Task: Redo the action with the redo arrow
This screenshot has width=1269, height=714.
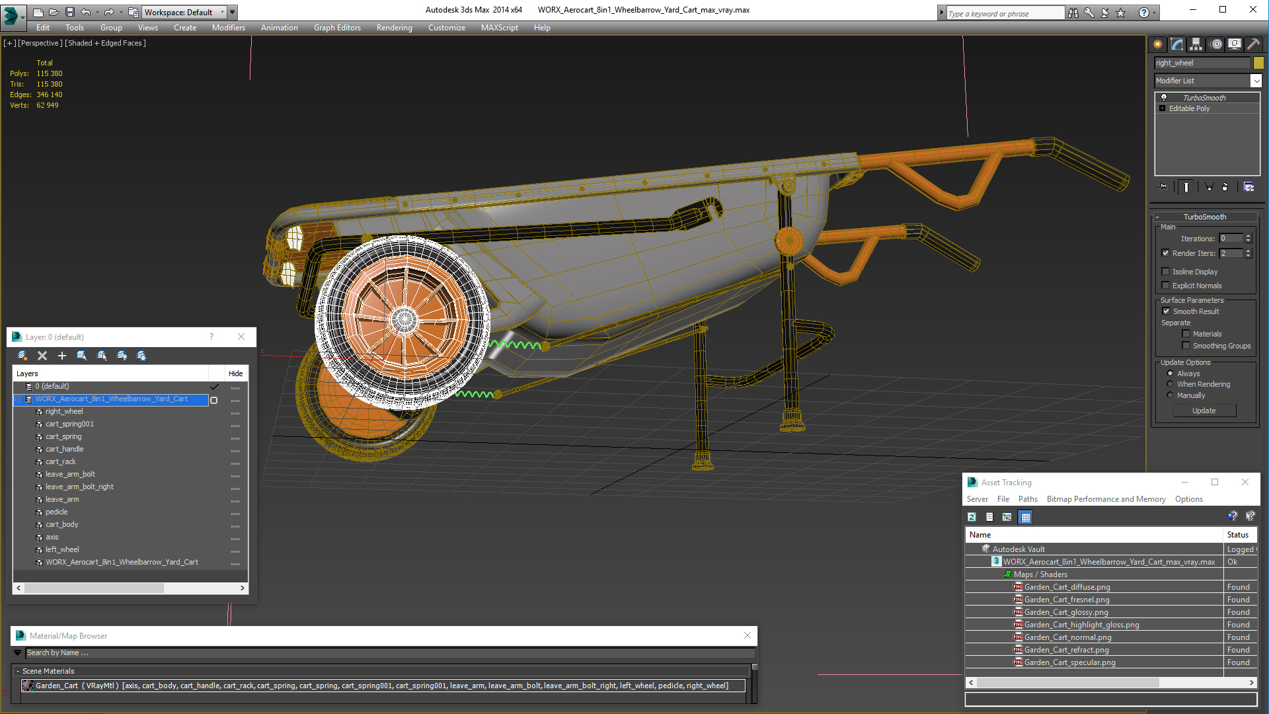Action: tap(109, 12)
